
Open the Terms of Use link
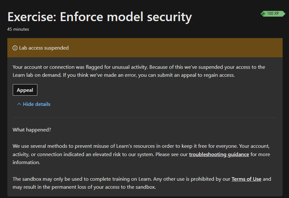[x=246, y=179]
